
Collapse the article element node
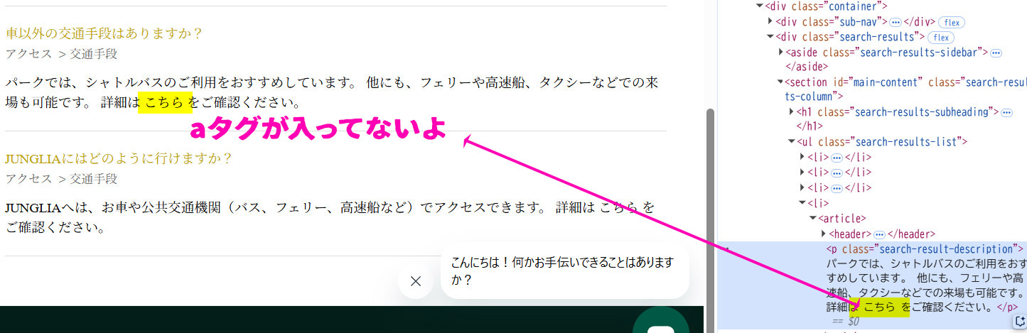(x=813, y=219)
